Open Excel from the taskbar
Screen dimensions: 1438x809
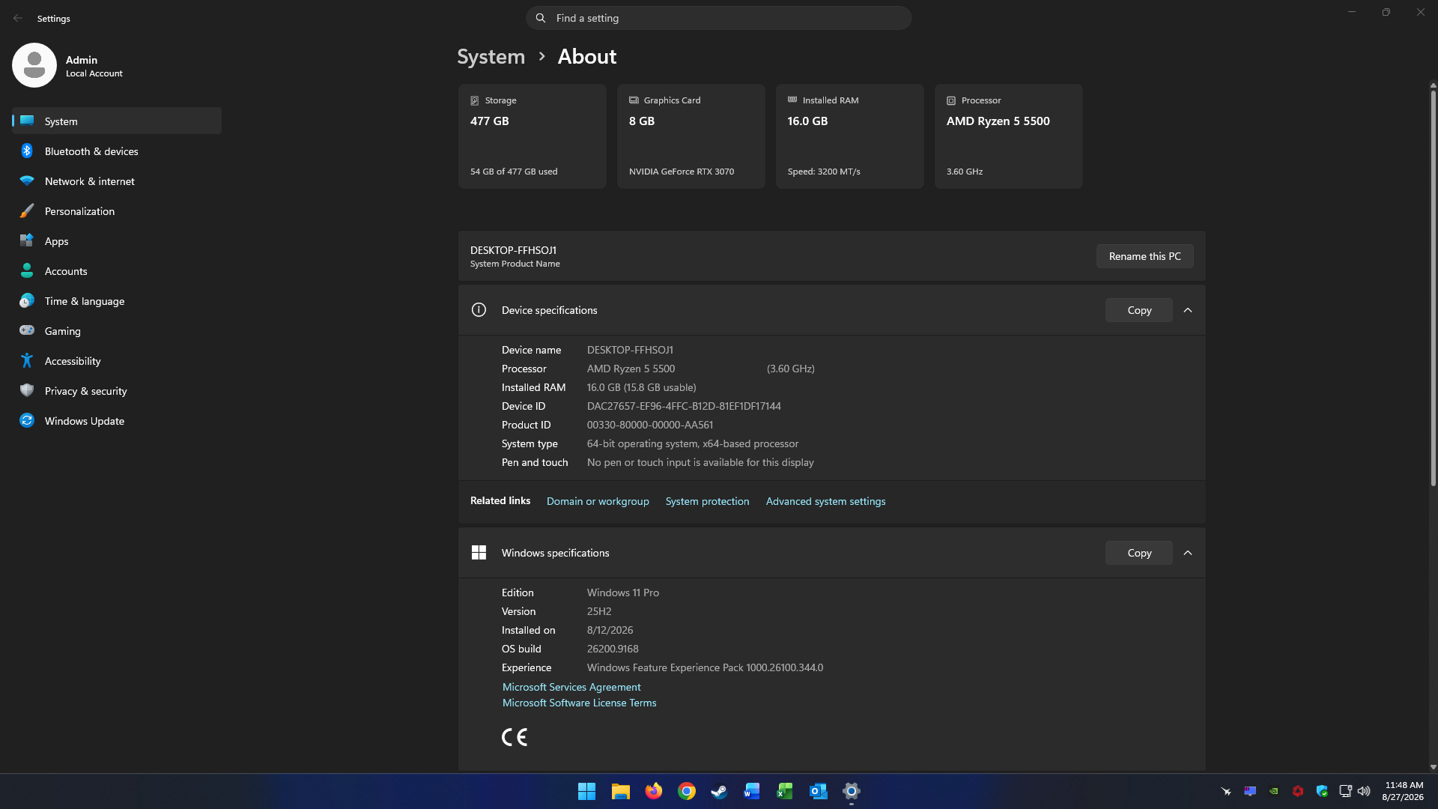click(785, 791)
